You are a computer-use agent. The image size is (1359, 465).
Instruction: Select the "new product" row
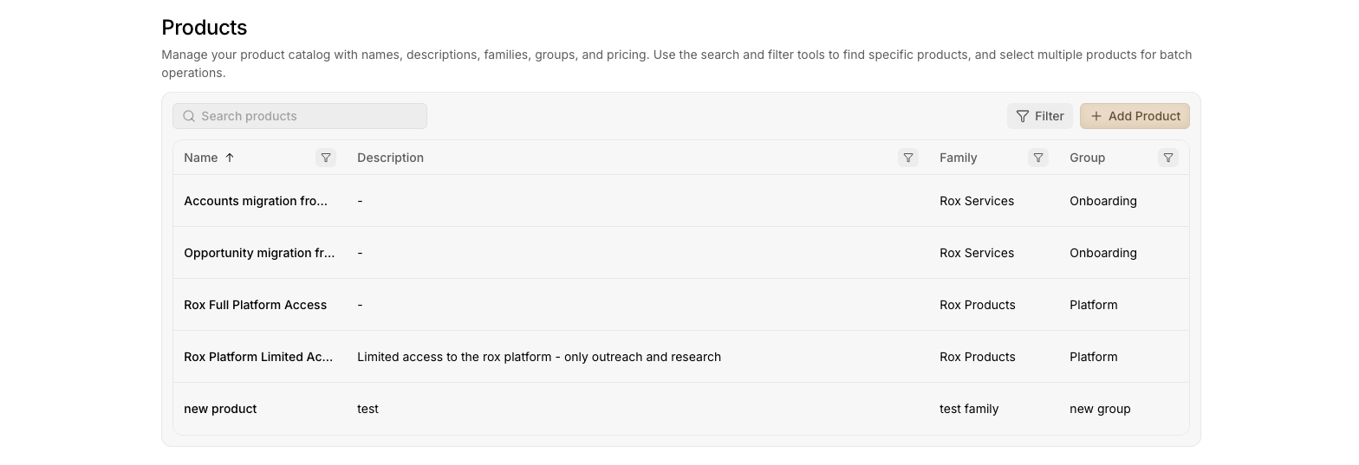coord(220,409)
